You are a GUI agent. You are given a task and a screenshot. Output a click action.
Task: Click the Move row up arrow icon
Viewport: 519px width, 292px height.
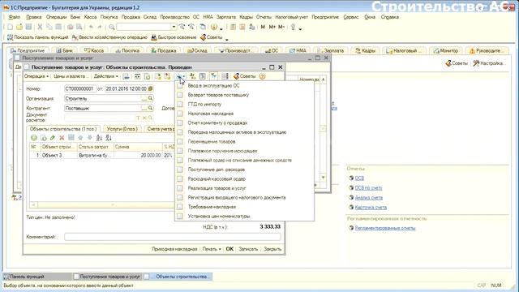coord(80,138)
